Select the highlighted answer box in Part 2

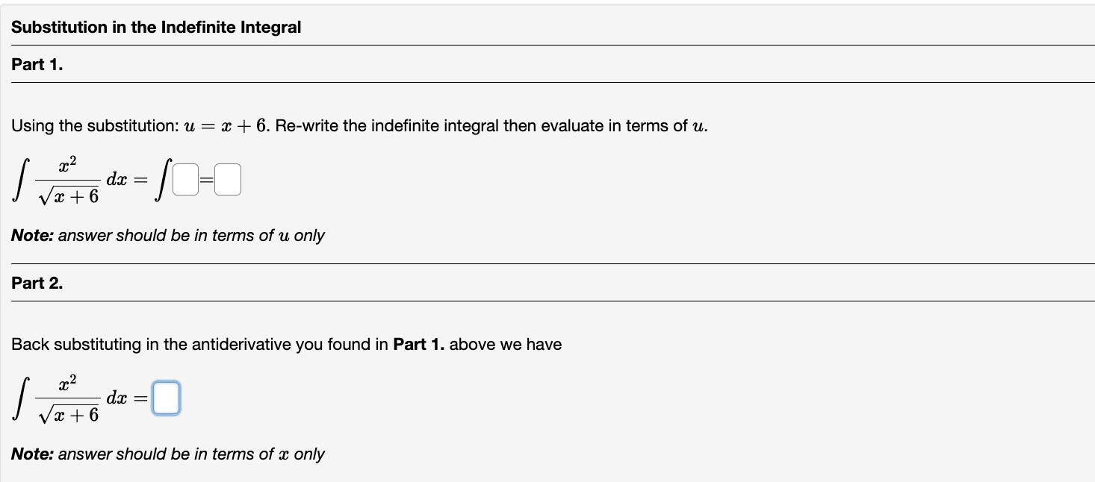coord(166,398)
